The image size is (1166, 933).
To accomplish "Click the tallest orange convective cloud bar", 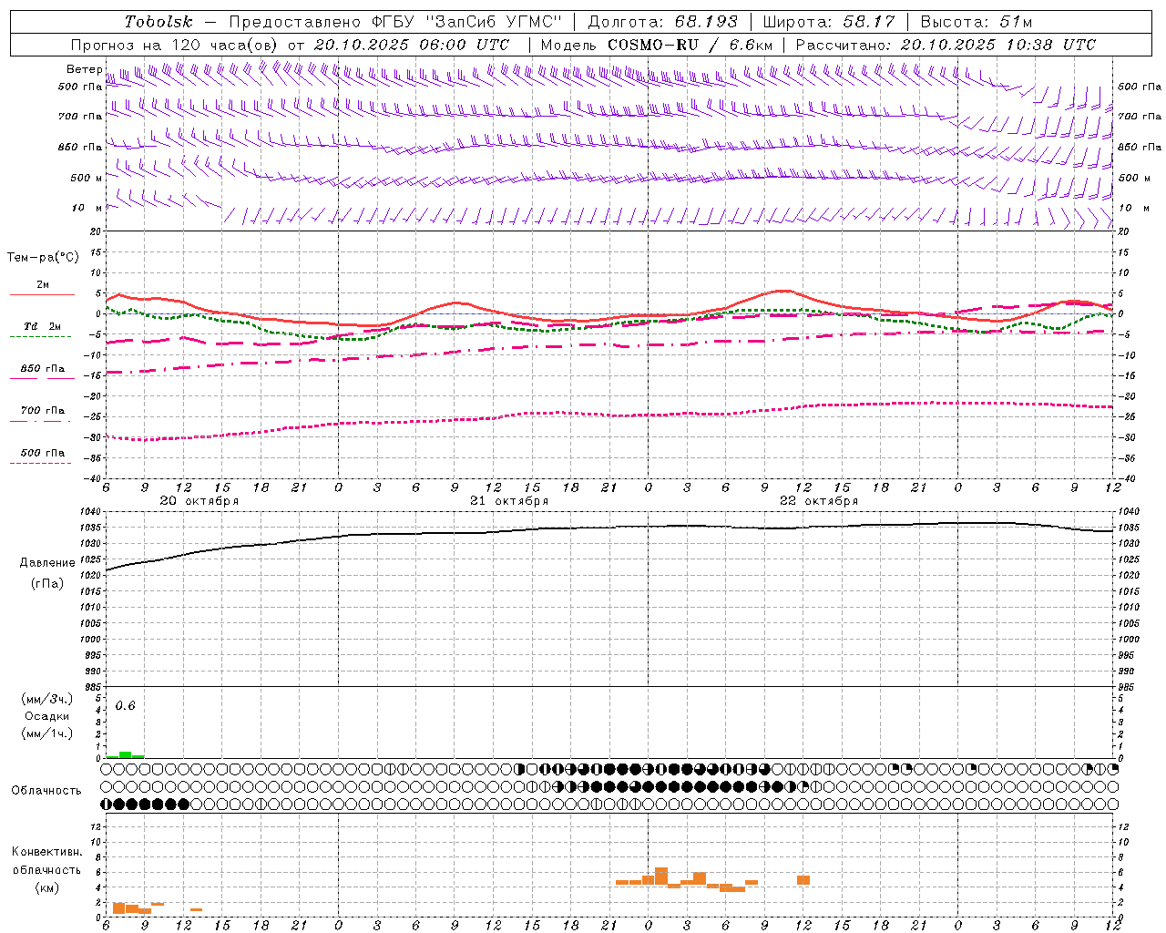I will pos(661,877).
